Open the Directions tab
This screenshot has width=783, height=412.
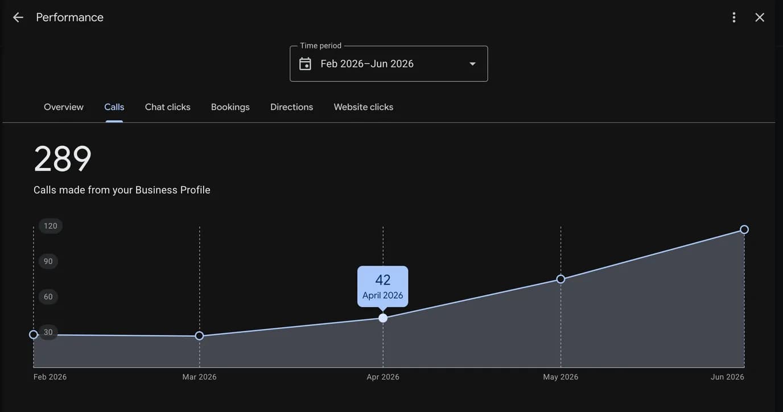pos(292,107)
